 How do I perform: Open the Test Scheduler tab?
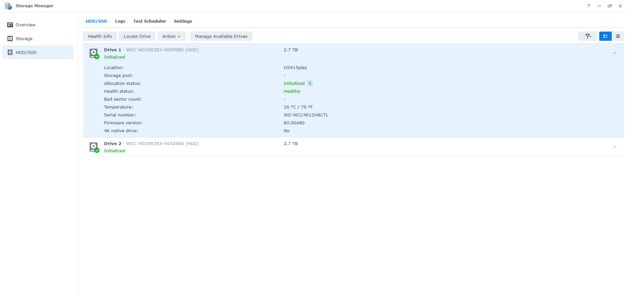pos(149,21)
